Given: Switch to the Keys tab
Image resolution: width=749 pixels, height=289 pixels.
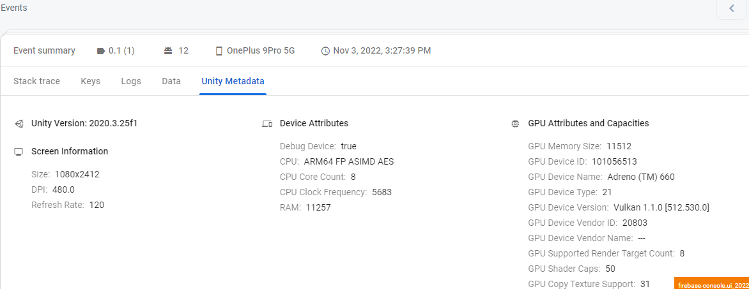Looking at the screenshot, I should (90, 81).
